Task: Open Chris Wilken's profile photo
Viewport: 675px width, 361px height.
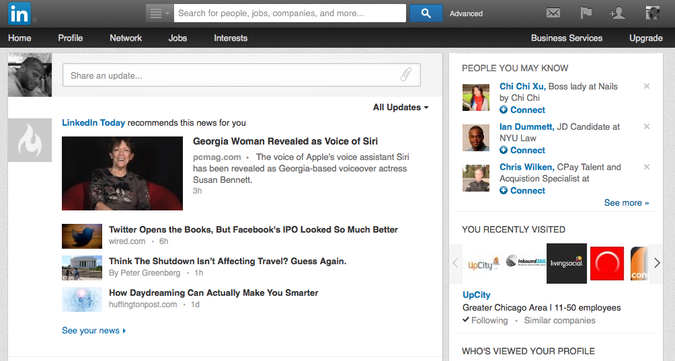Action: click(476, 178)
